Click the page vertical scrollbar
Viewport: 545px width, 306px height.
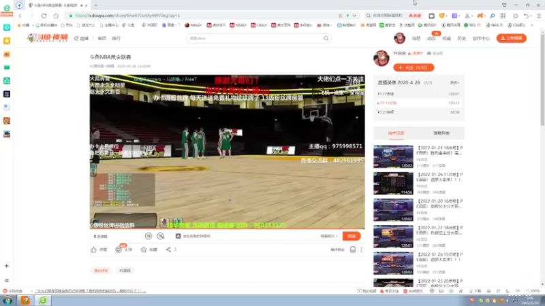(x=542, y=78)
